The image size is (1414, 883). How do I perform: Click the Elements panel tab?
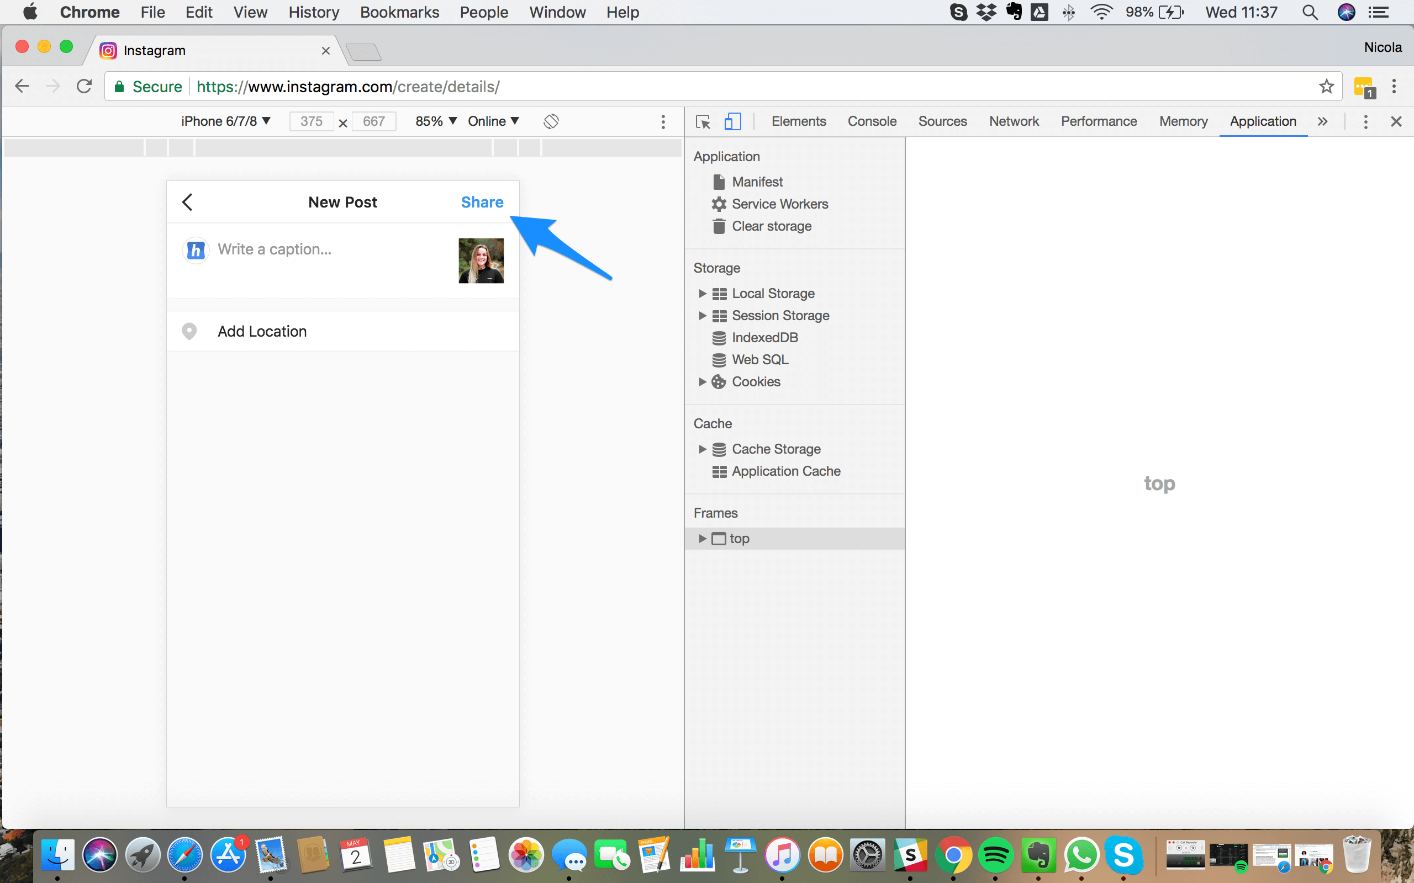pos(797,121)
